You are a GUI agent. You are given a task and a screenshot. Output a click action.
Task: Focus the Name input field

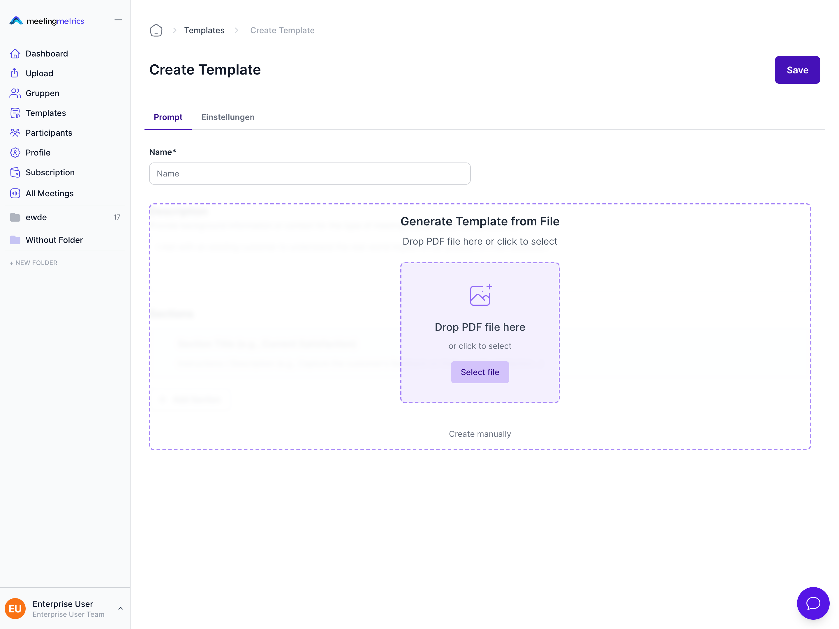pyautogui.click(x=309, y=174)
